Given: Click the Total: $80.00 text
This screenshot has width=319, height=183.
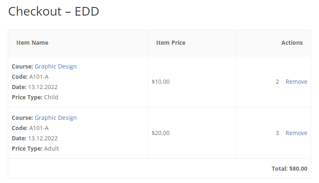Looking at the screenshot, I should (x=289, y=169).
